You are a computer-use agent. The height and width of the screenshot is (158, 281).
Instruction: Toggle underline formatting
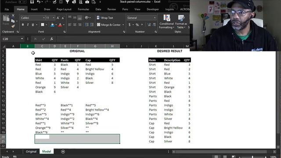(x=32, y=25)
